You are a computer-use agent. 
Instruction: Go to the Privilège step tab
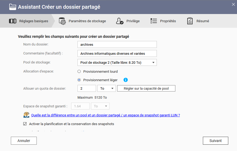point(133,21)
